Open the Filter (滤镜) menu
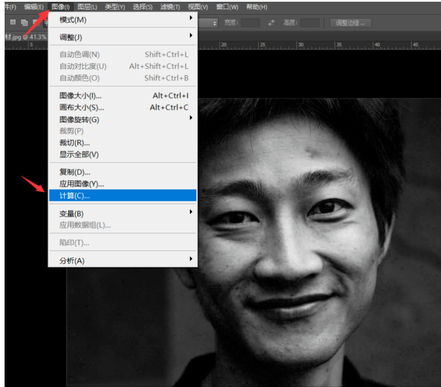This screenshot has height=387, width=441. [x=170, y=7]
